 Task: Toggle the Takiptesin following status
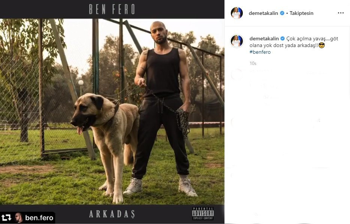pos(301,13)
